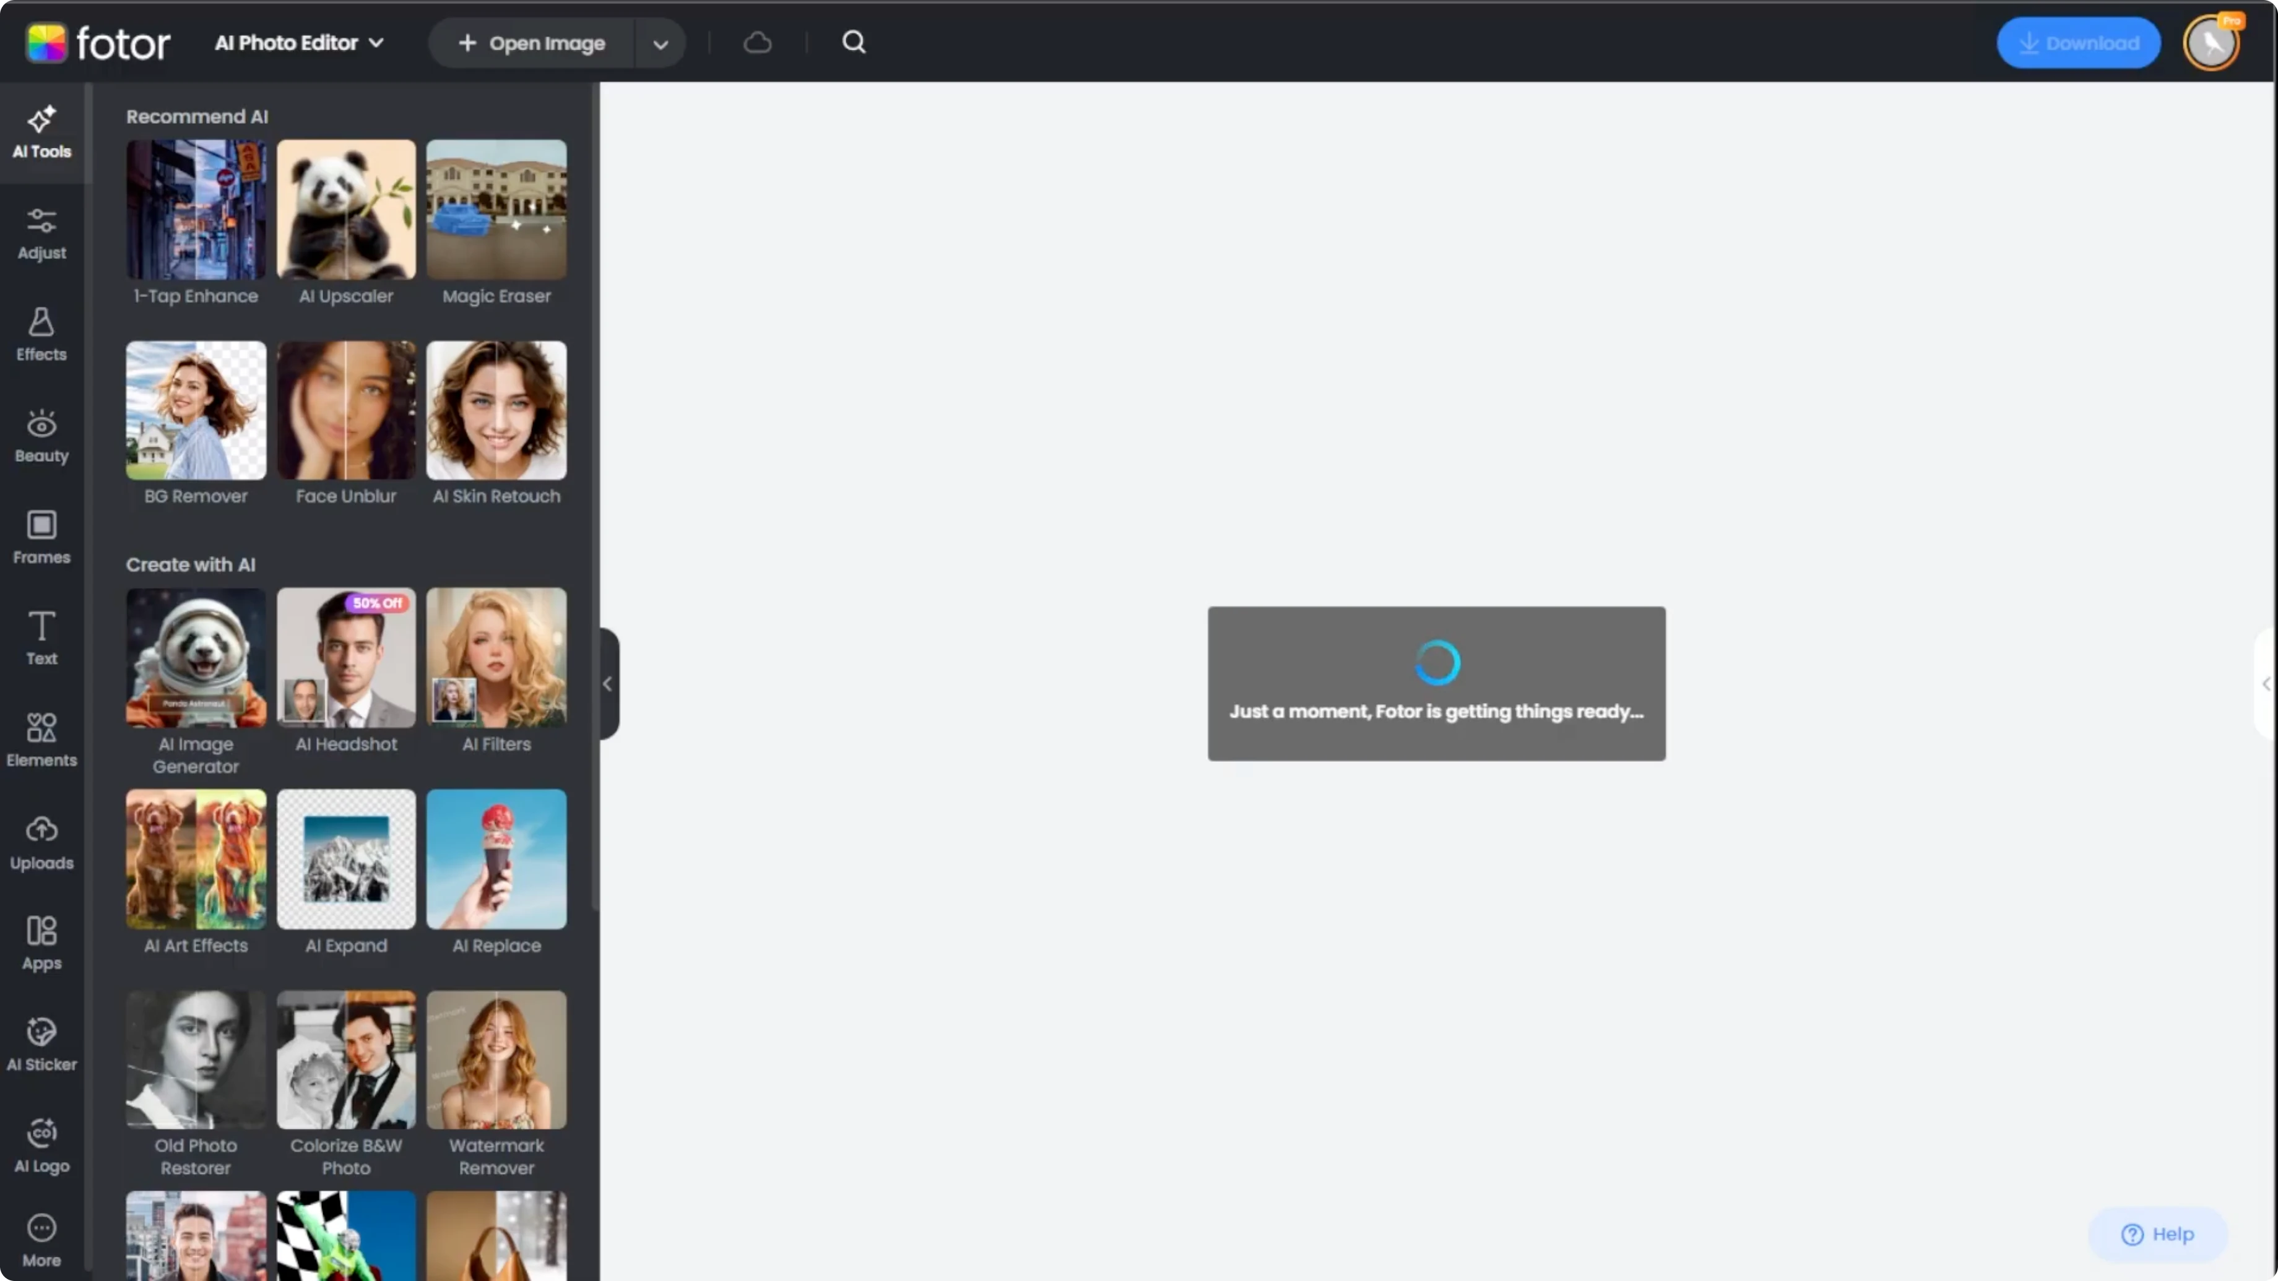This screenshot has width=2278, height=1281.
Task: Open the Uploads sidebar panel
Action: [x=41, y=843]
